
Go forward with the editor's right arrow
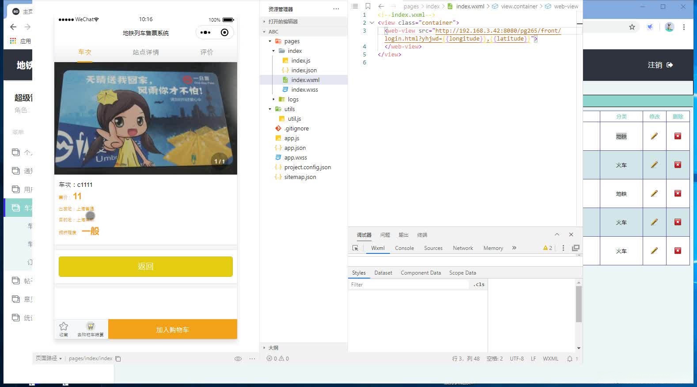click(394, 6)
